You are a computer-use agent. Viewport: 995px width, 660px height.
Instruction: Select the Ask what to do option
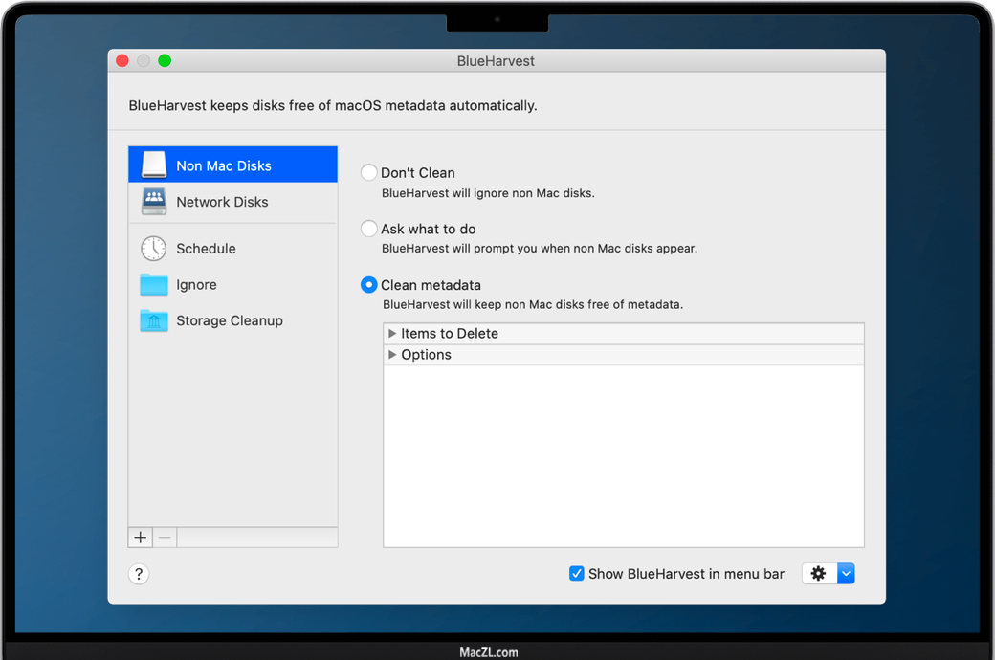(x=368, y=230)
